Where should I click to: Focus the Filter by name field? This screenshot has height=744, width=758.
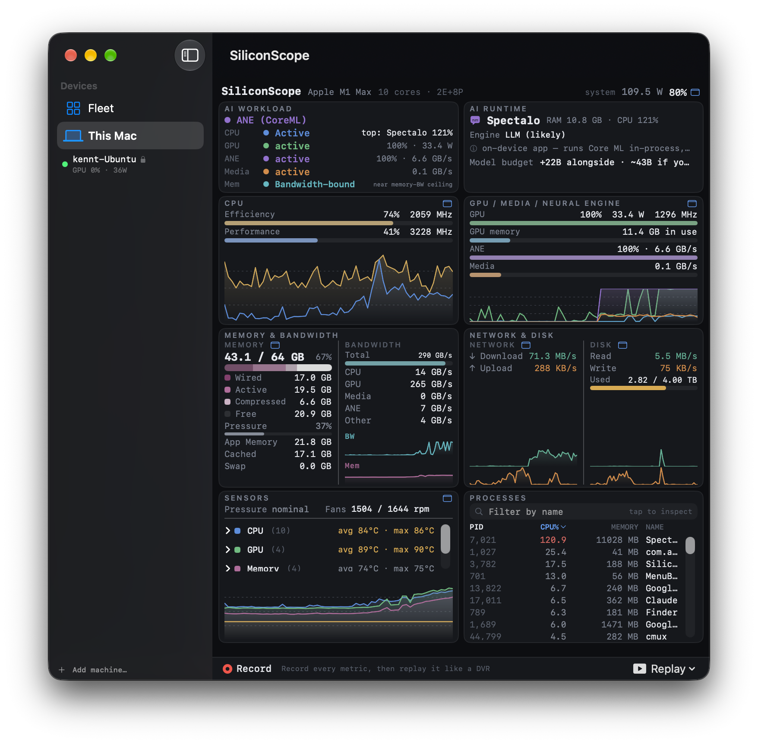583,512
